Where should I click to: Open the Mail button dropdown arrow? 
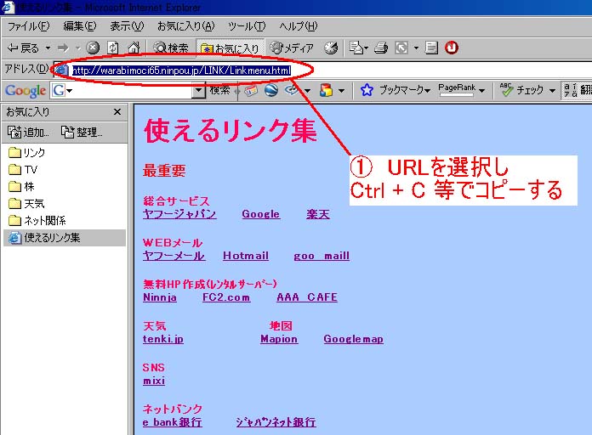pos(366,48)
